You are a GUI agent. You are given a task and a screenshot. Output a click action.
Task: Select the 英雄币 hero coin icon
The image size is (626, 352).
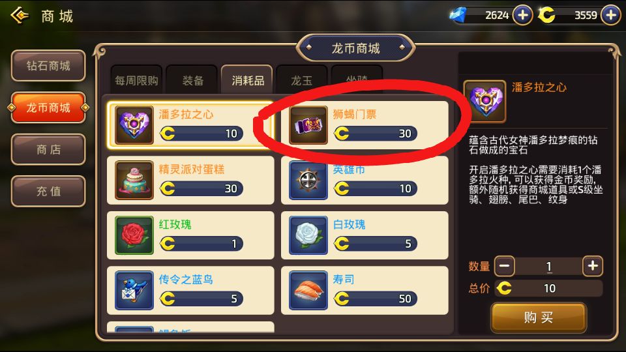point(308,180)
